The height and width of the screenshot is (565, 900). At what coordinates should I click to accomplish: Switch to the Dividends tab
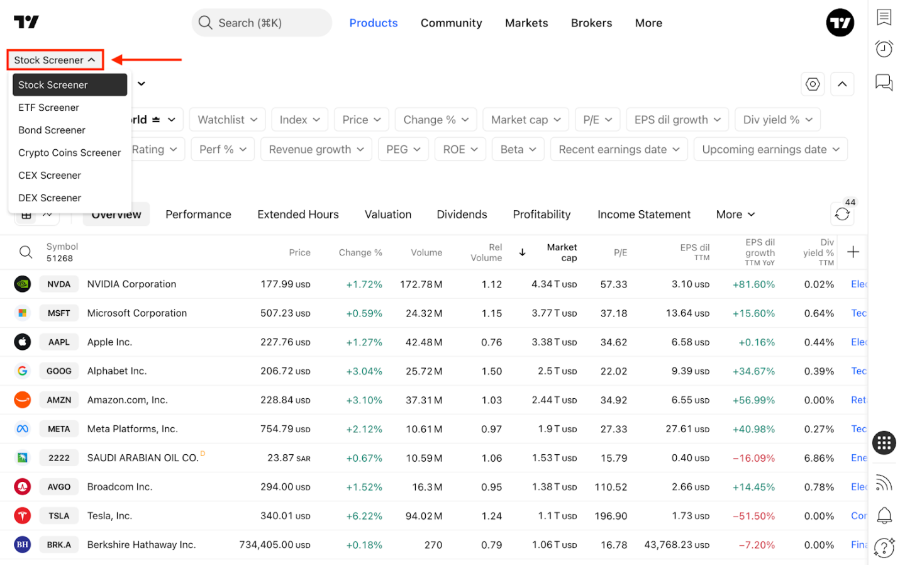[462, 215]
